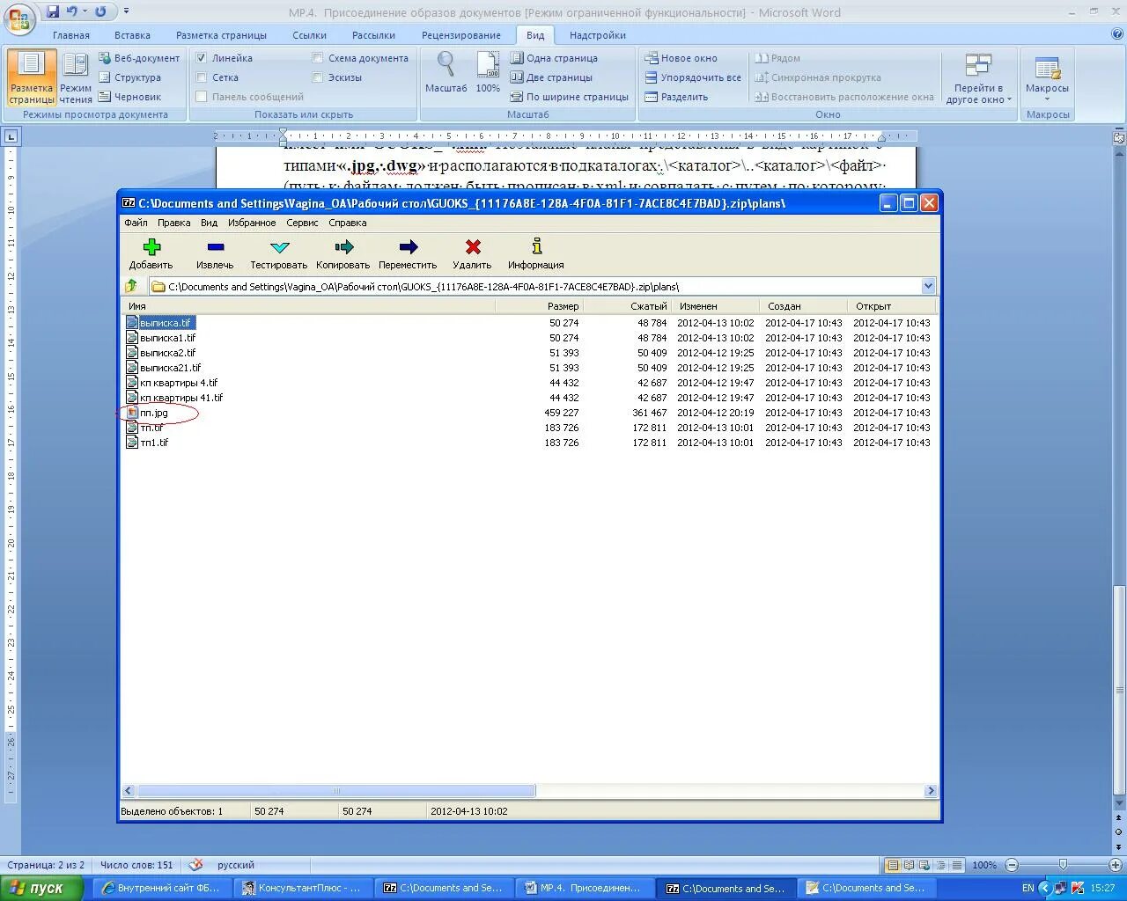Switch to КонсультантПлюс taskbar window
The height and width of the screenshot is (901, 1127).
302,888
